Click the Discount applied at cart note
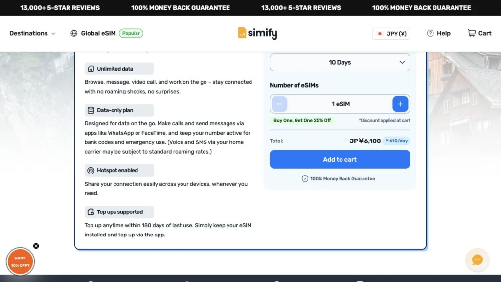Image resolution: width=501 pixels, height=282 pixels. click(x=385, y=120)
